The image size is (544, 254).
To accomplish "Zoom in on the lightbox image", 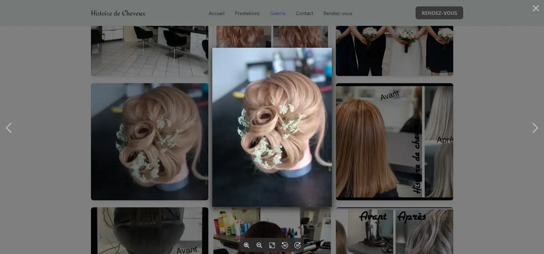I will click(x=247, y=245).
